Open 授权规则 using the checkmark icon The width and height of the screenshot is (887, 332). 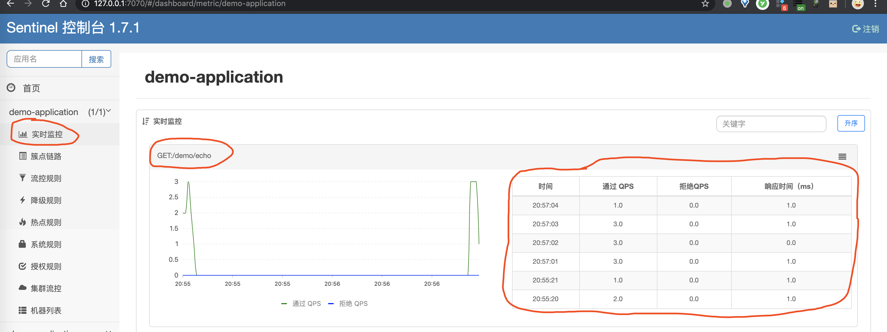[22, 266]
